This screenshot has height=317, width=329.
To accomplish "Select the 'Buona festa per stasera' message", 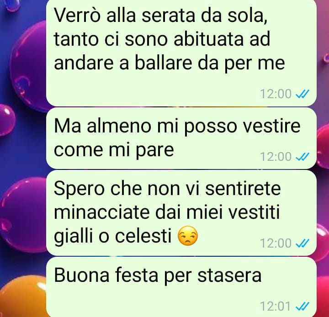I will click(x=181, y=287).
